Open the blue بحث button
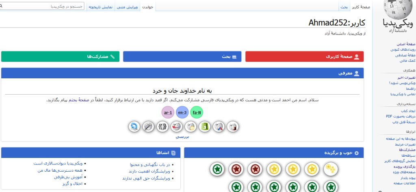416x192 pixels. (182, 57)
